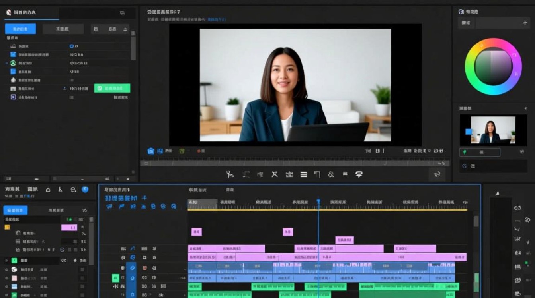
Task: Click the blue house-shaped icon below the preview
Action: coord(151,151)
